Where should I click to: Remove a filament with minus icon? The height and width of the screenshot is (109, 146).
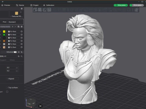pos(16,27)
